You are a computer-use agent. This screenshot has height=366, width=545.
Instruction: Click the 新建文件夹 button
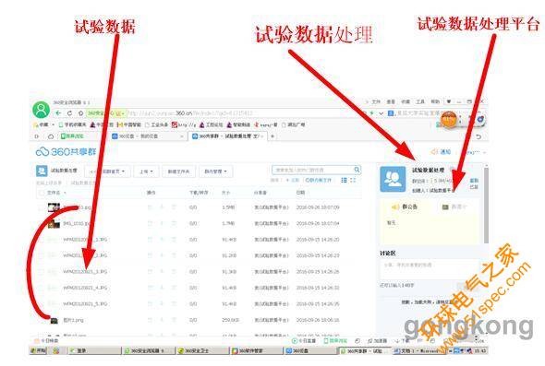[178, 171]
